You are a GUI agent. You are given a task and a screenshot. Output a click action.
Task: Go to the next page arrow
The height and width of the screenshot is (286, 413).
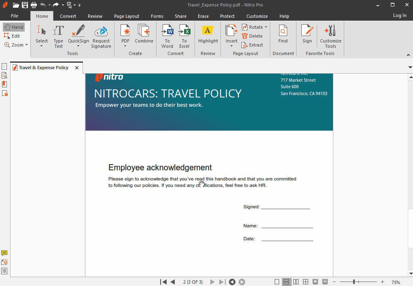tap(212, 282)
